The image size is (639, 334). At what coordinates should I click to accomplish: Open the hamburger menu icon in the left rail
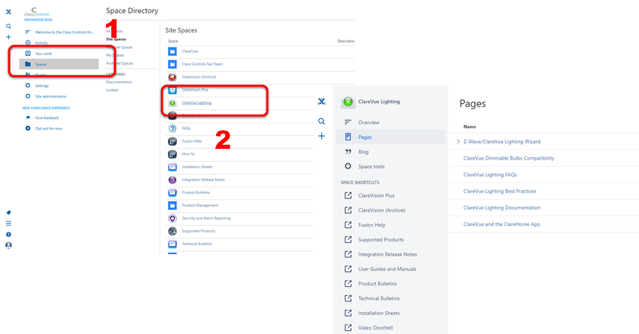point(8,224)
